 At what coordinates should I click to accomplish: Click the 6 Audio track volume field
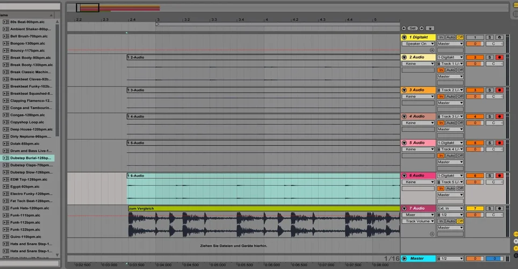(474, 182)
